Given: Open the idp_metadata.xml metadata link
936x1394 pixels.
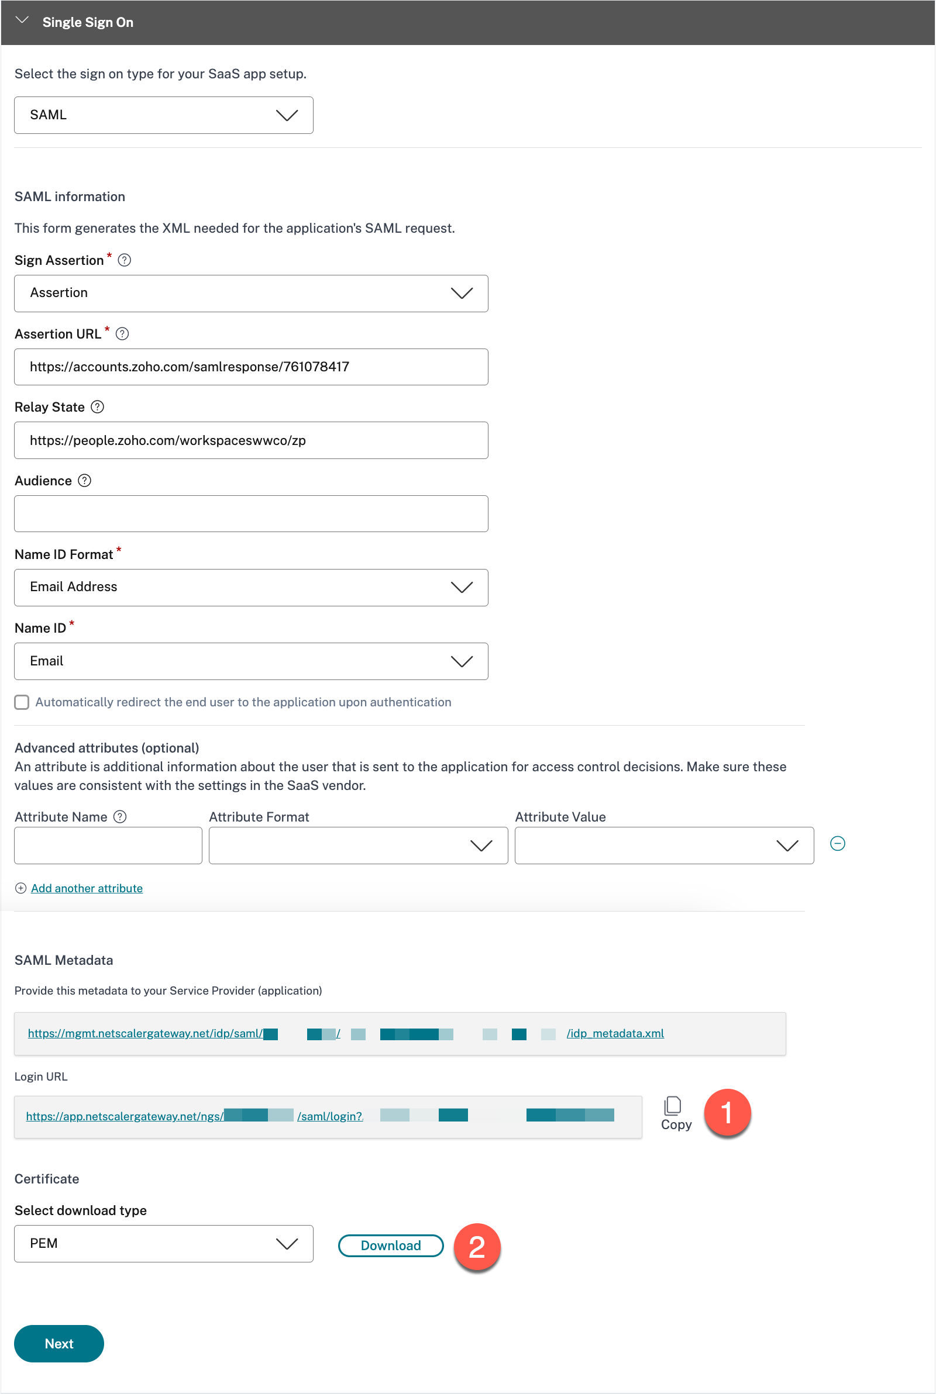Looking at the screenshot, I should [x=615, y=1033].
